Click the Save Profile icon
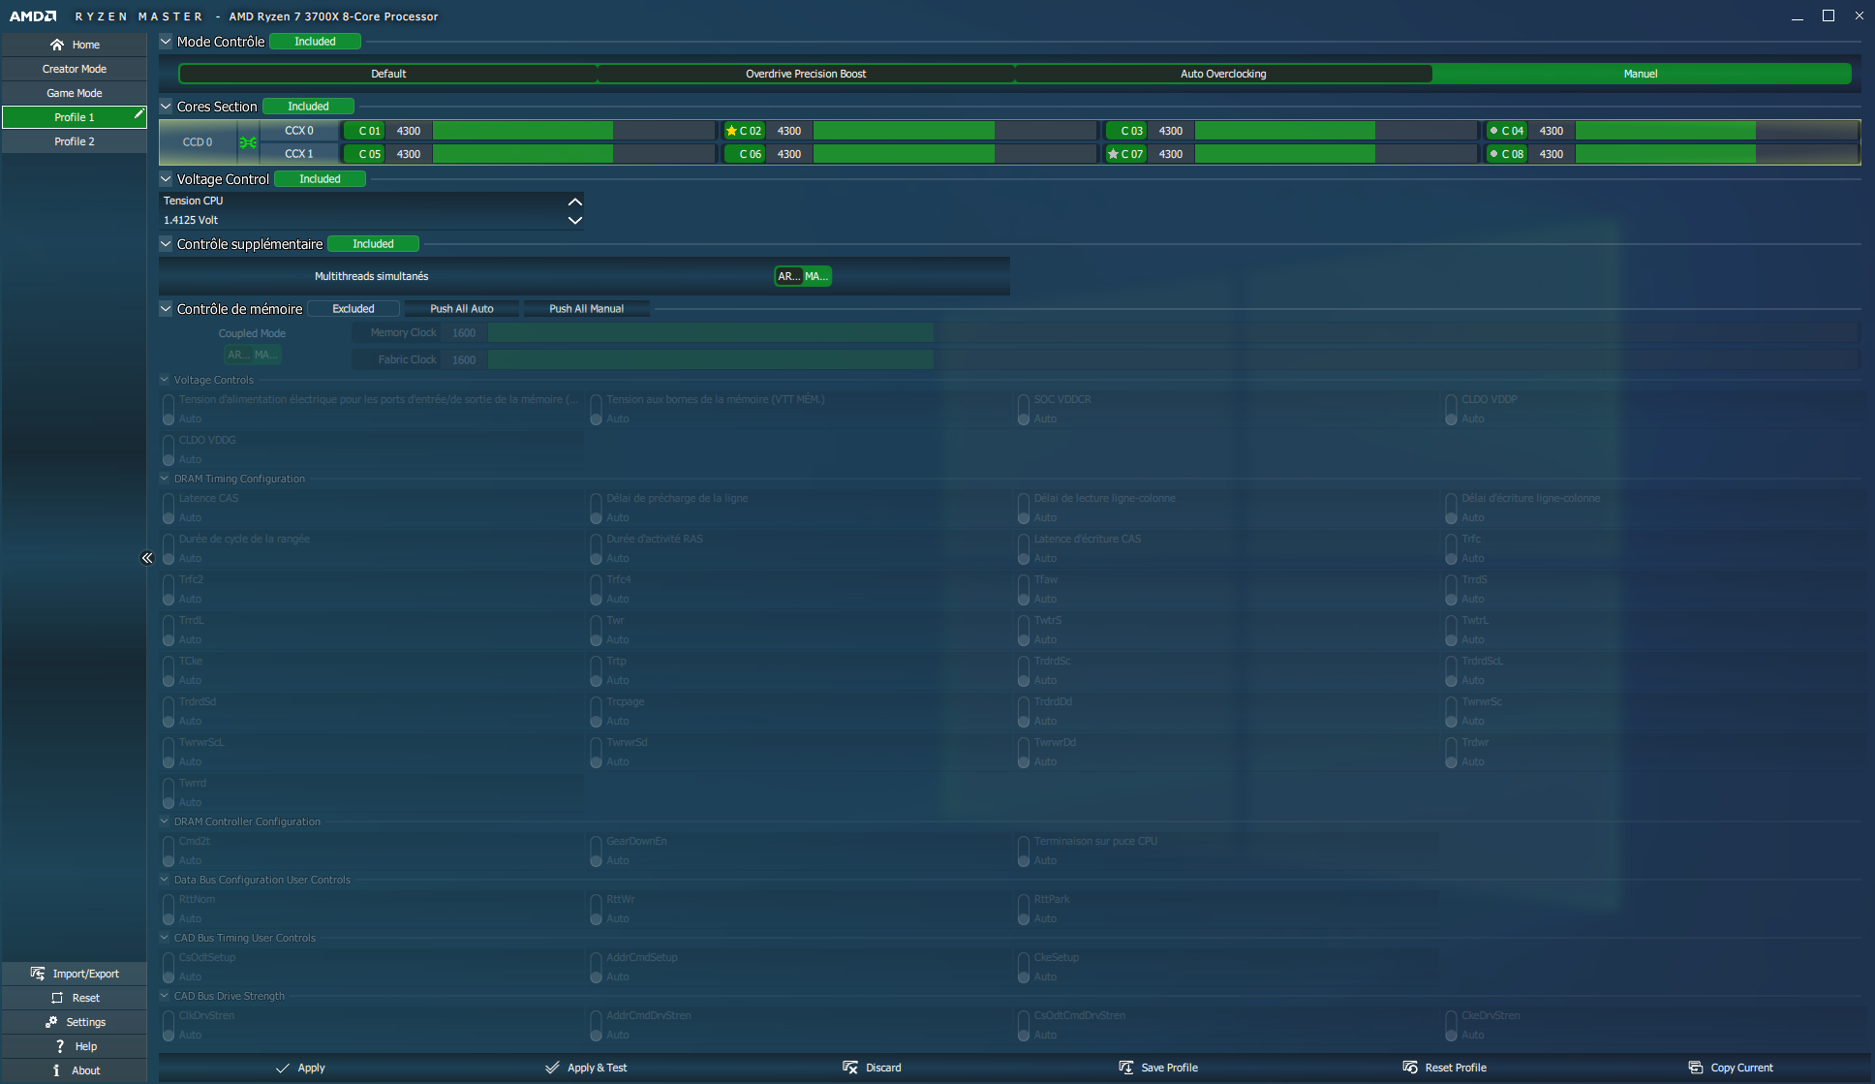Screen dimensions: 1875x1084 pos(1125,1068)
